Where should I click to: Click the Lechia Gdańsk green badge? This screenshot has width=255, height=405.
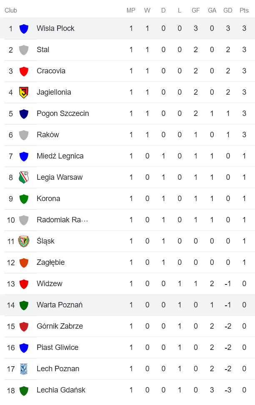coord(24,390)
